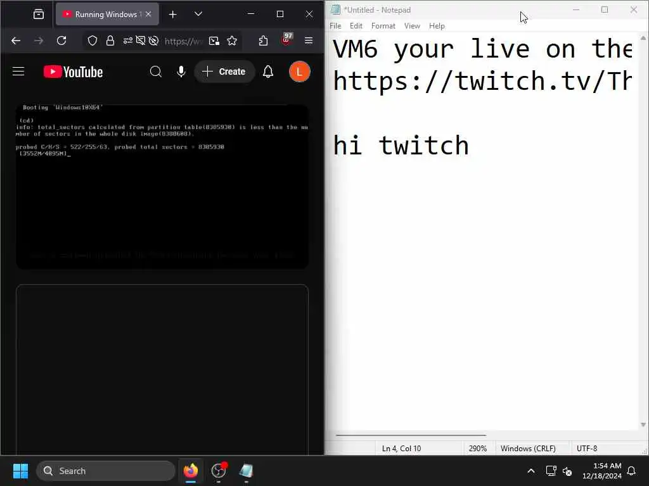Open site permissions icon in address bar
The image size is (649, 486).
[128, 40]
